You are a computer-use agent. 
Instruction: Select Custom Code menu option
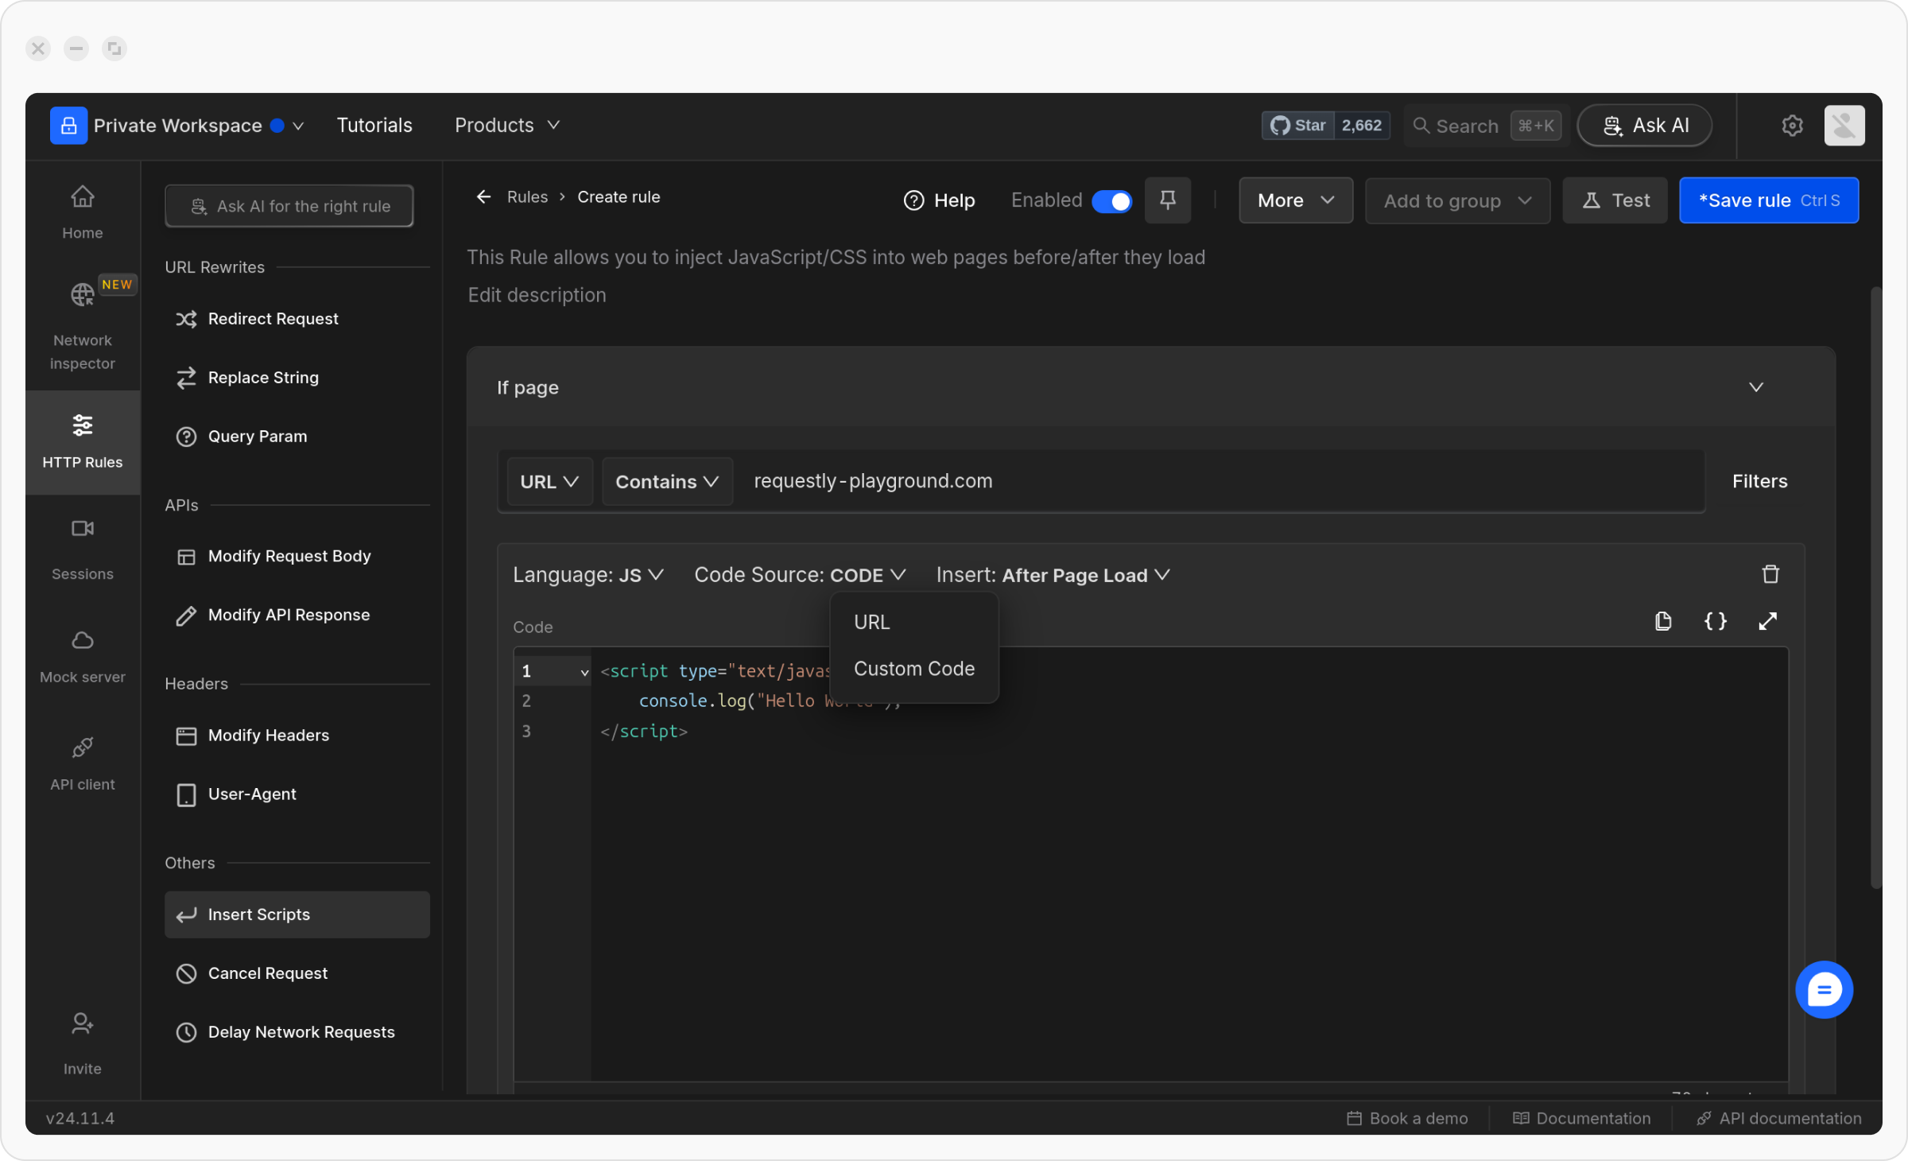click(x=913, y=669)
